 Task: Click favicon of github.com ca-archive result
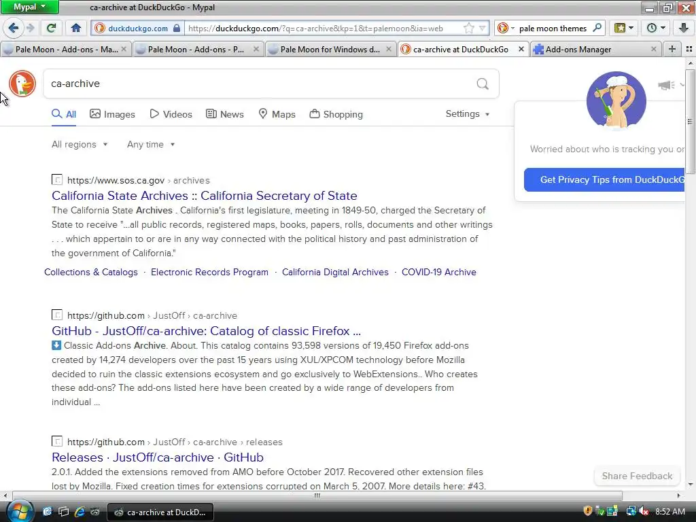(x=57, y=315)
